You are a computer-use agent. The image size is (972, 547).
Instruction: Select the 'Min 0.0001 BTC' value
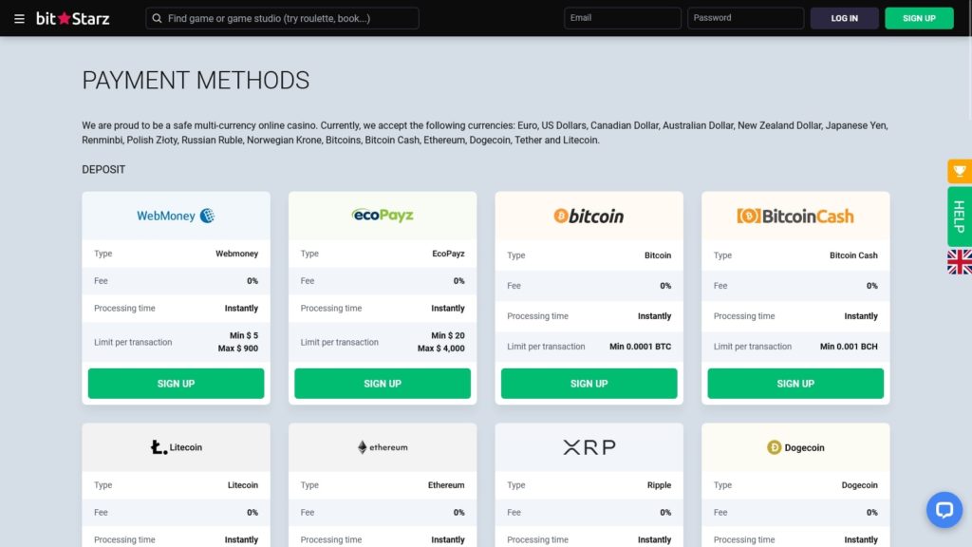(x=641, y=347)
